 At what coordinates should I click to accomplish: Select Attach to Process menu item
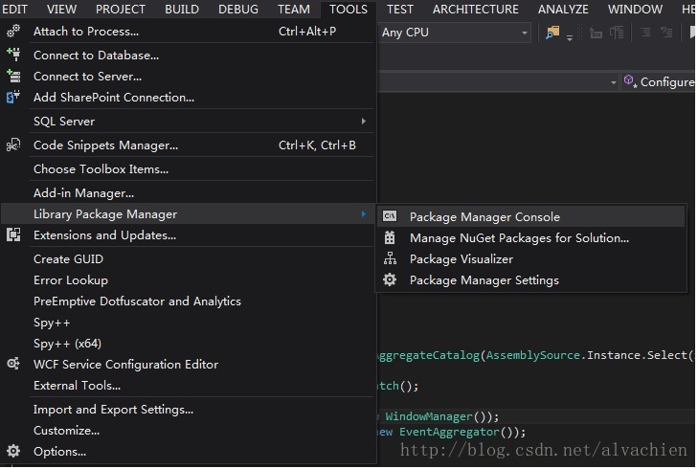[x=187, y=32]
